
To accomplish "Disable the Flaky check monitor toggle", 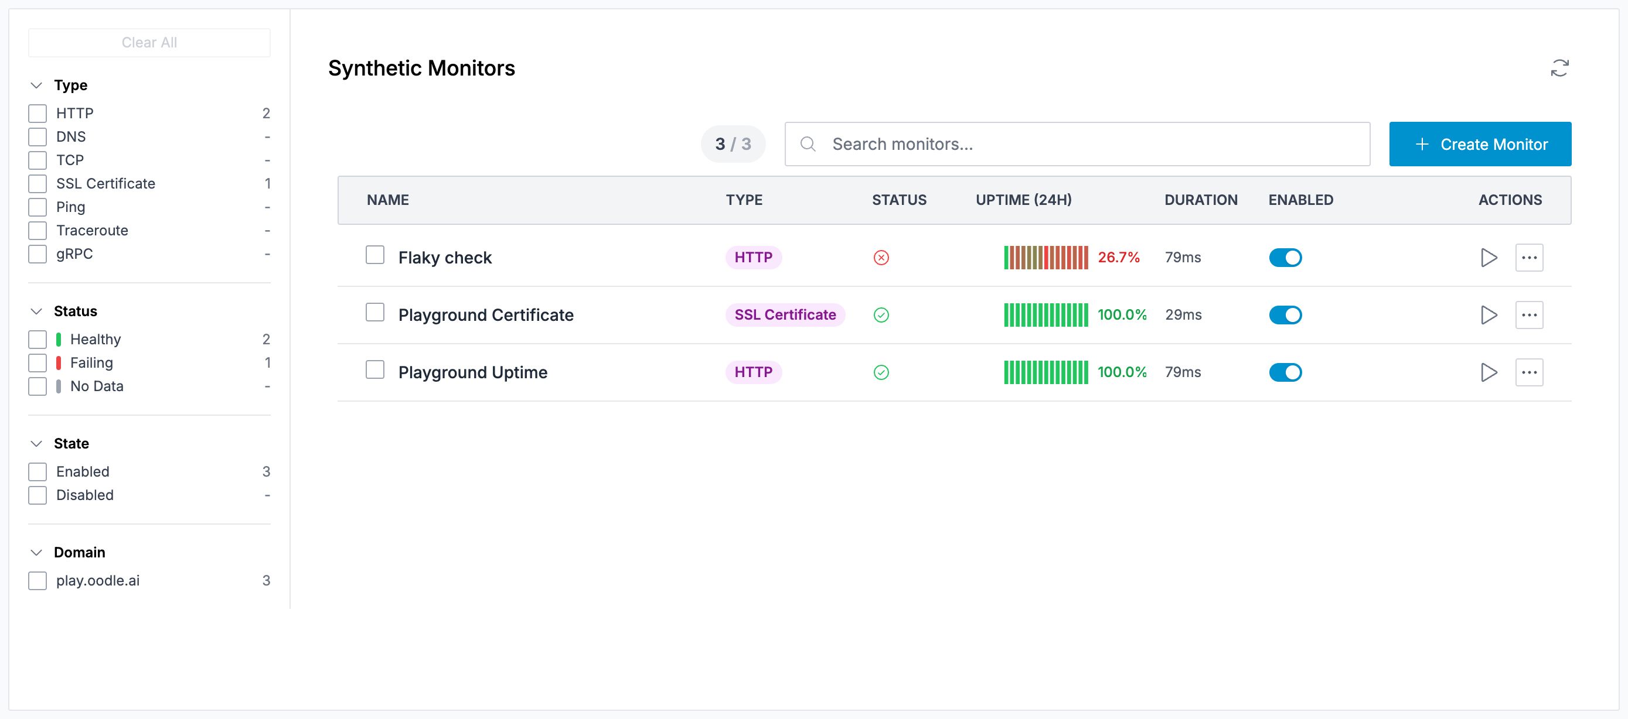I will [1285, 258].
